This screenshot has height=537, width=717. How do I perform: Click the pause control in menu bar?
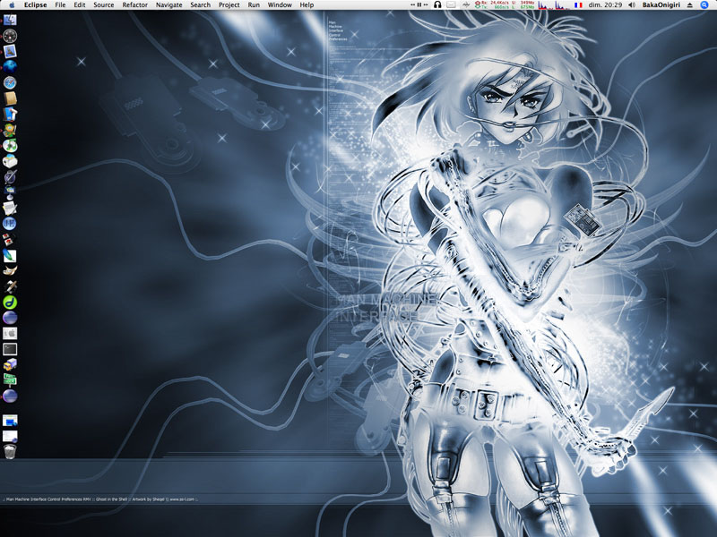419,5
